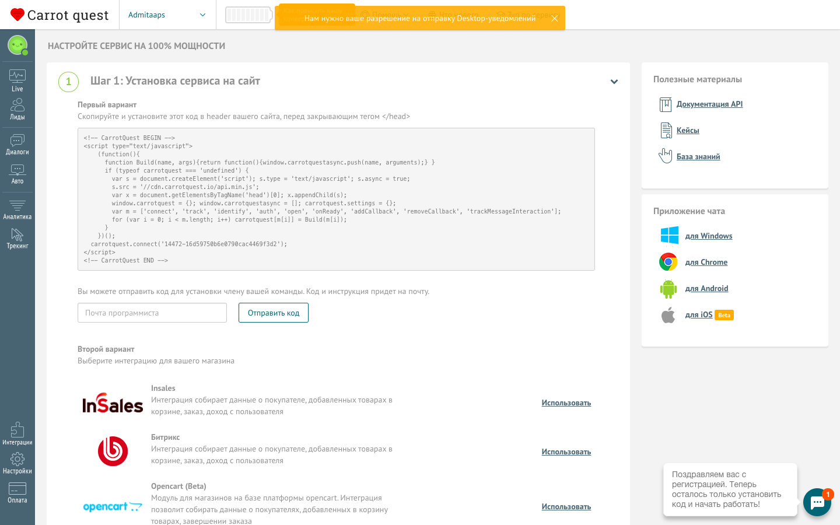Use the Insales integration
This screenshot has width=840, height=525.
click(566, 403)
